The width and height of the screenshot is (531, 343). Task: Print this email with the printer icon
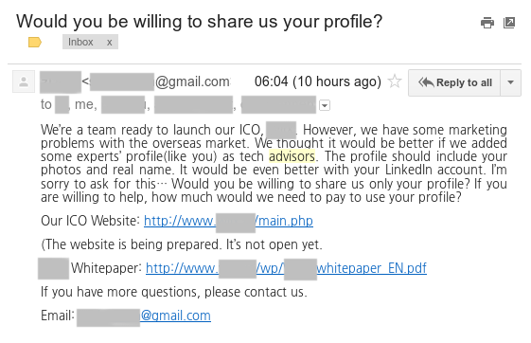point(487,23)
